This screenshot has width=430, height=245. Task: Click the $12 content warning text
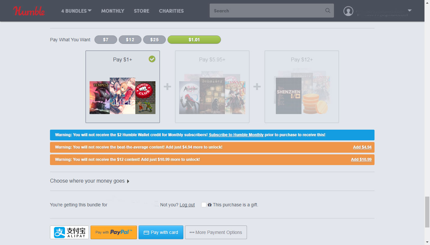[128, 160]
